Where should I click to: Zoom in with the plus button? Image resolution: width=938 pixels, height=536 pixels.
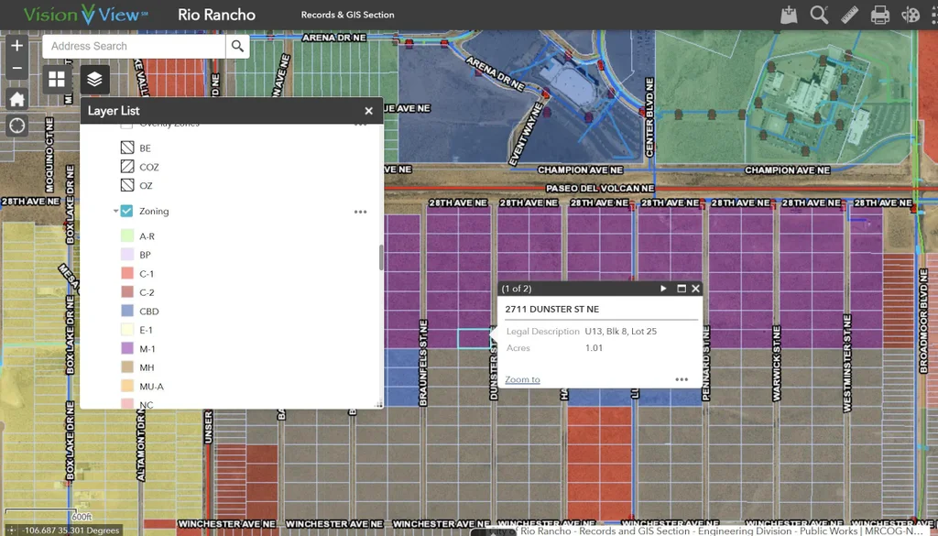pos(16,46)
